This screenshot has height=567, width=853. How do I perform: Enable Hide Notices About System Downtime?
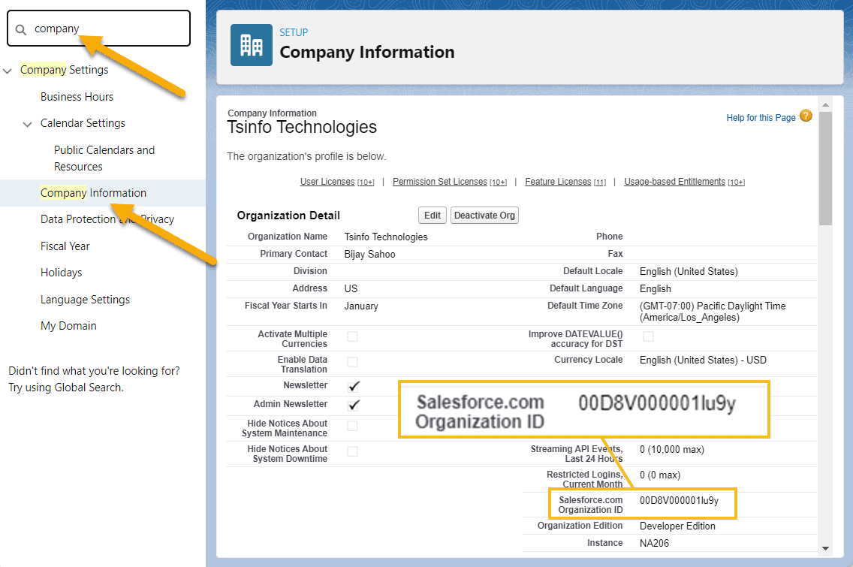(352, 449)
